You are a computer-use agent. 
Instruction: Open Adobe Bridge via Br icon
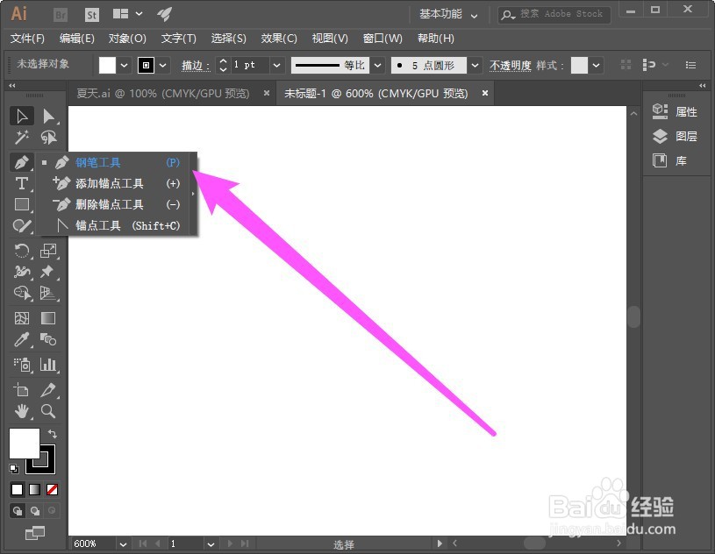coord(61,15)
